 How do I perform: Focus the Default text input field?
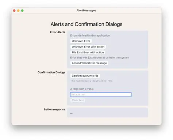tap(101, 95)
